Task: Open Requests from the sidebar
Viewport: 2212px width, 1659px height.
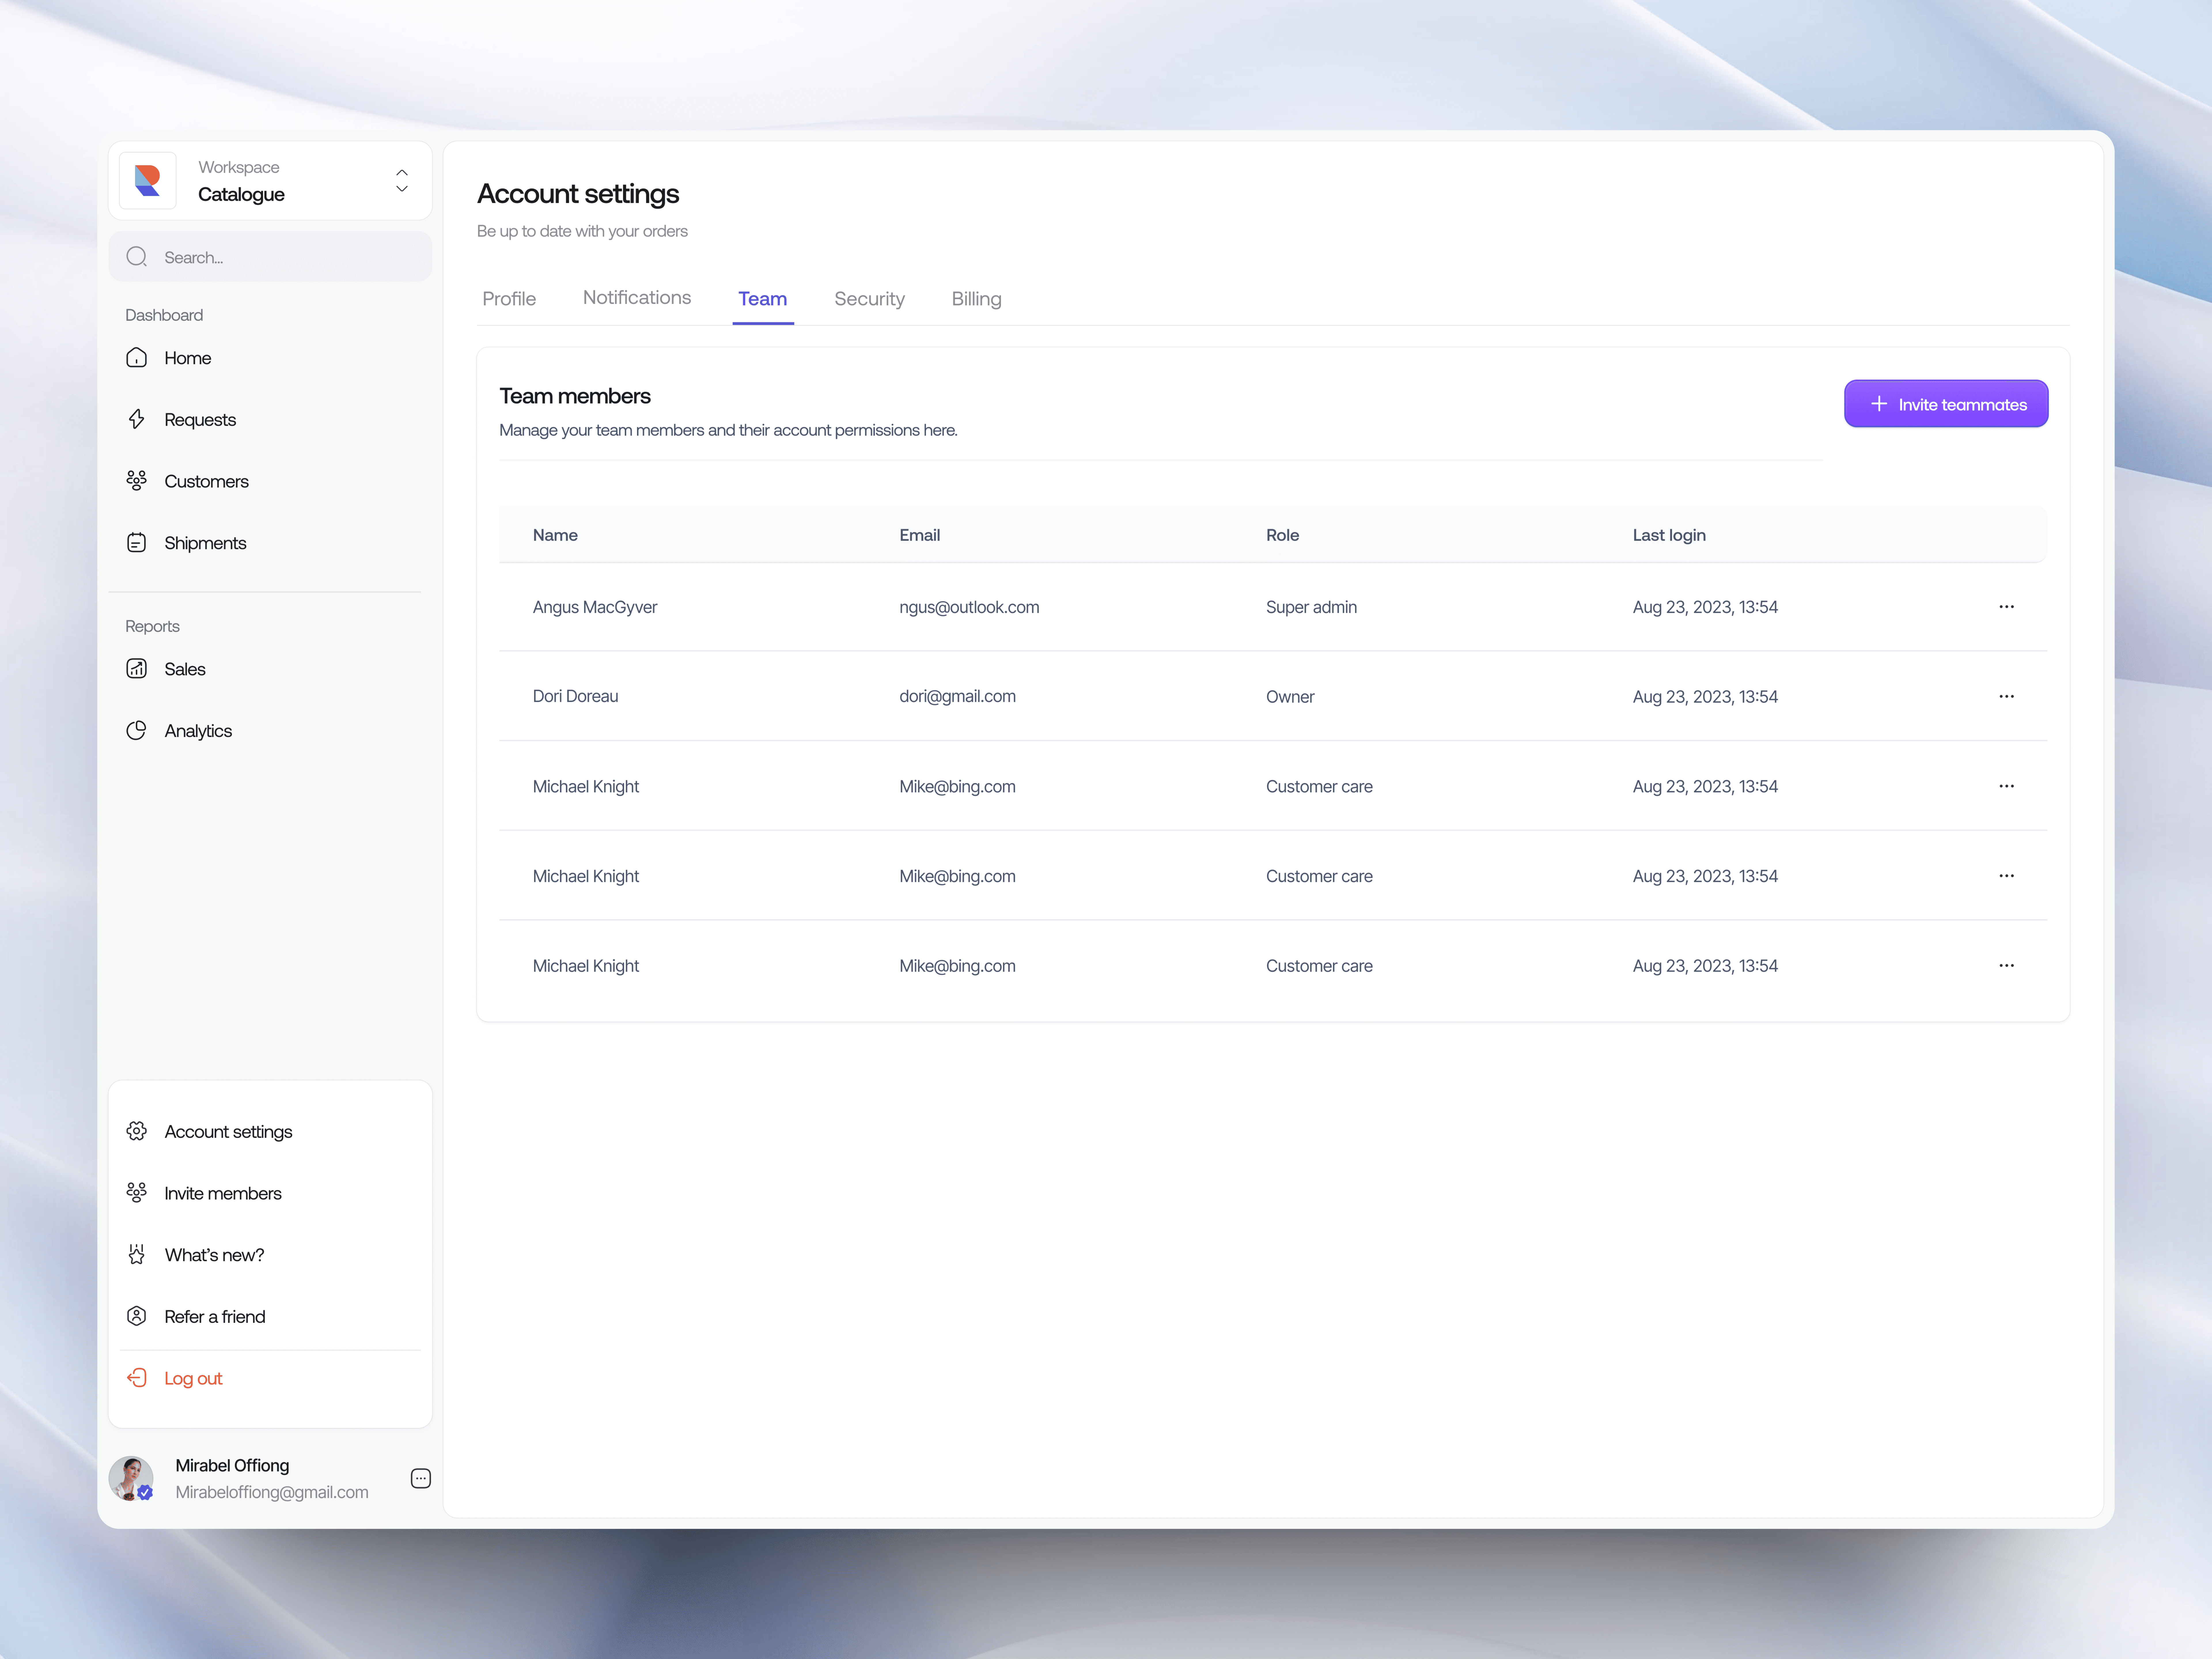Action: (200, 420)
